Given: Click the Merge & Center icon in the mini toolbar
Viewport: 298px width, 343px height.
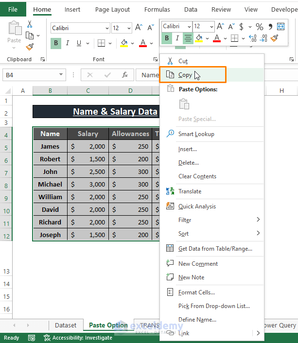Looking at the screenshot, I should pos(280,26).
